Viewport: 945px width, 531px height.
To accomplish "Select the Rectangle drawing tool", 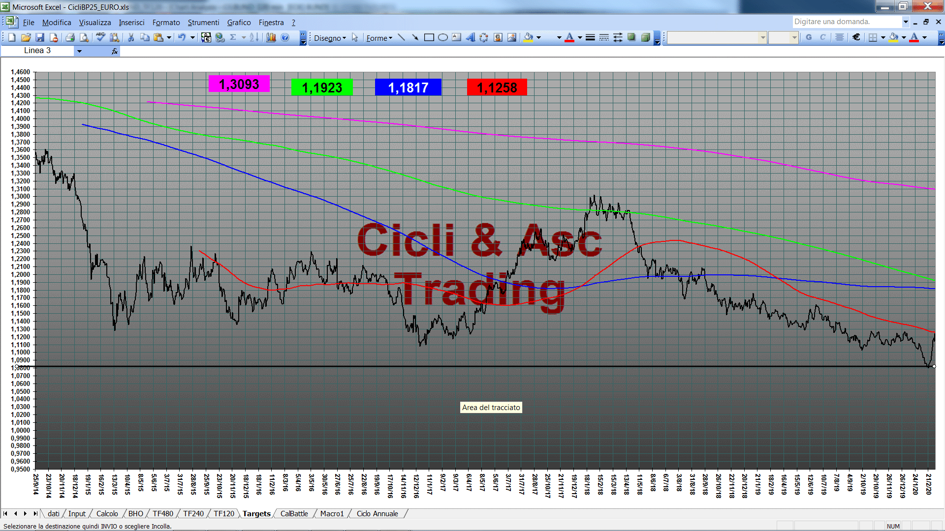I will 429,38.
